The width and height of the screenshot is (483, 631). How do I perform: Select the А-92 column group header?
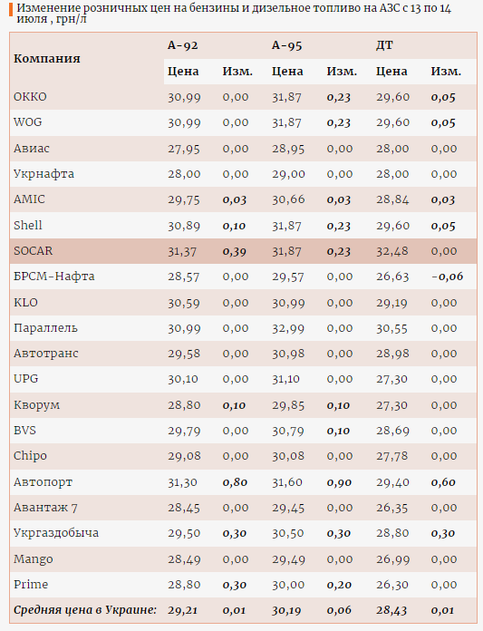(182, 45)
